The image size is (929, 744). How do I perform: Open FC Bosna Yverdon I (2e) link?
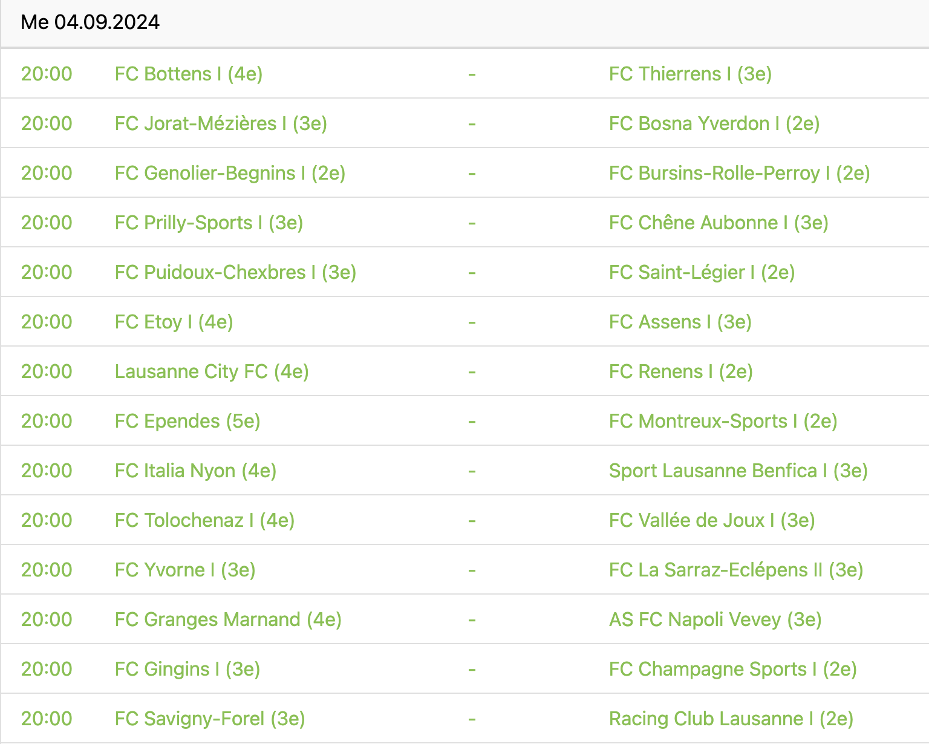coord(714,123)
